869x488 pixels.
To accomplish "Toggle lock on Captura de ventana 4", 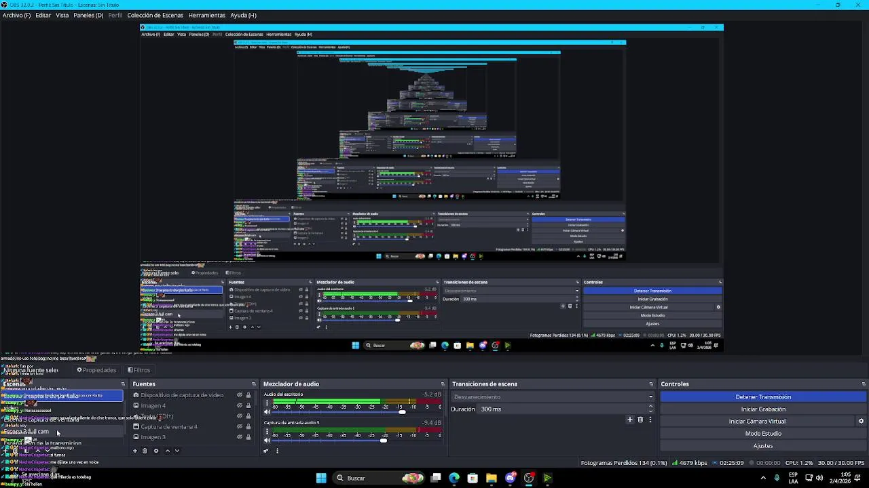I will coord(248,426).
